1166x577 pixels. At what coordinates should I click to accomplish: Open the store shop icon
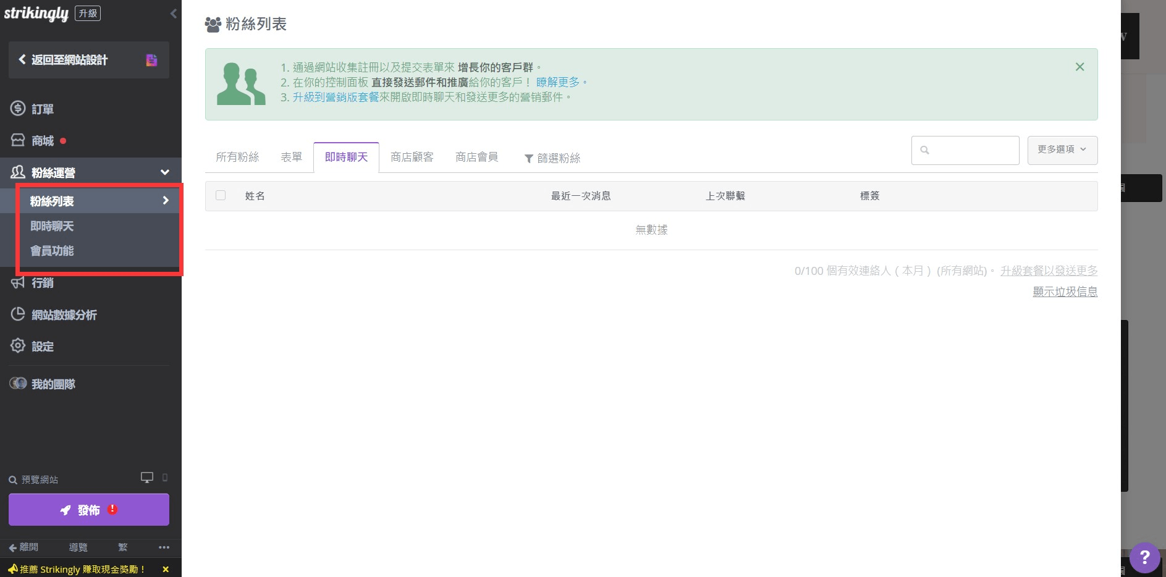tap(18, 140)
